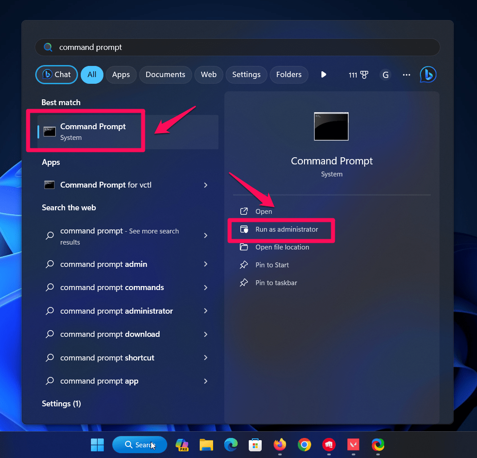Open more options via the ellipsis icon
Screen dimensions: 477x458
coord(406,75)
